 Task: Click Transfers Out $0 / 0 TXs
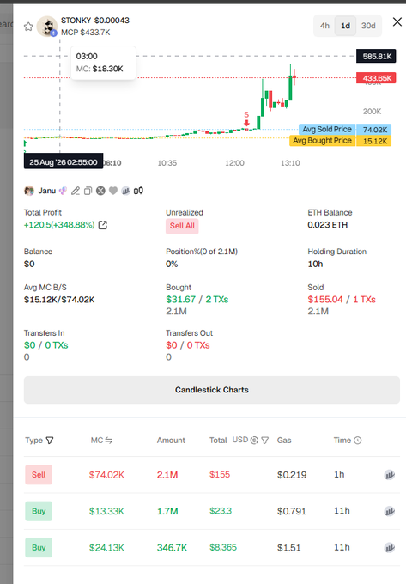click(x=188, y=345)
